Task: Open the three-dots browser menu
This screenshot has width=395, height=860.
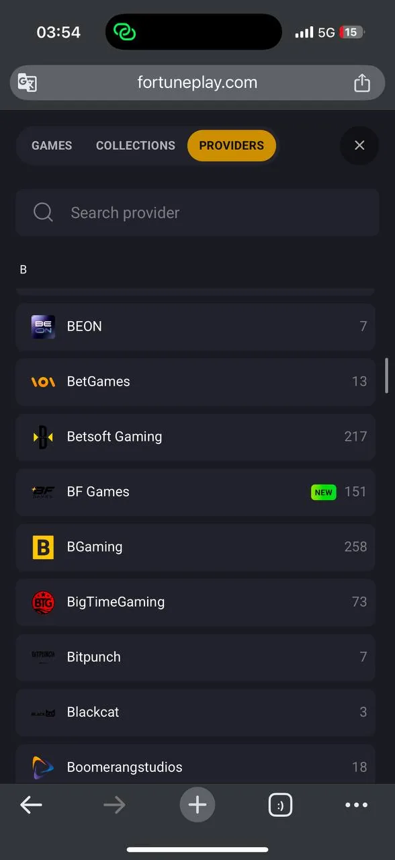Action: (x=356, y=805)
